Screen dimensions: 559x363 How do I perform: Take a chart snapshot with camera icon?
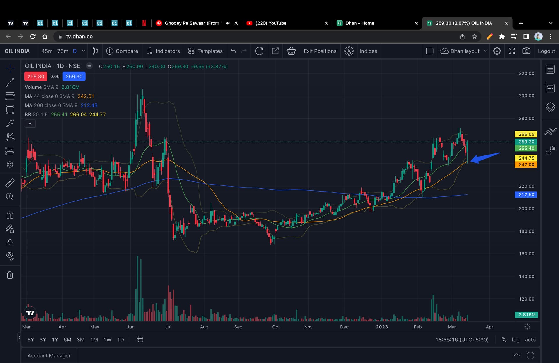526,51
